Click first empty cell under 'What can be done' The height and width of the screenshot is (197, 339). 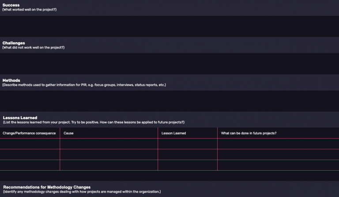[x=278, y=144]
